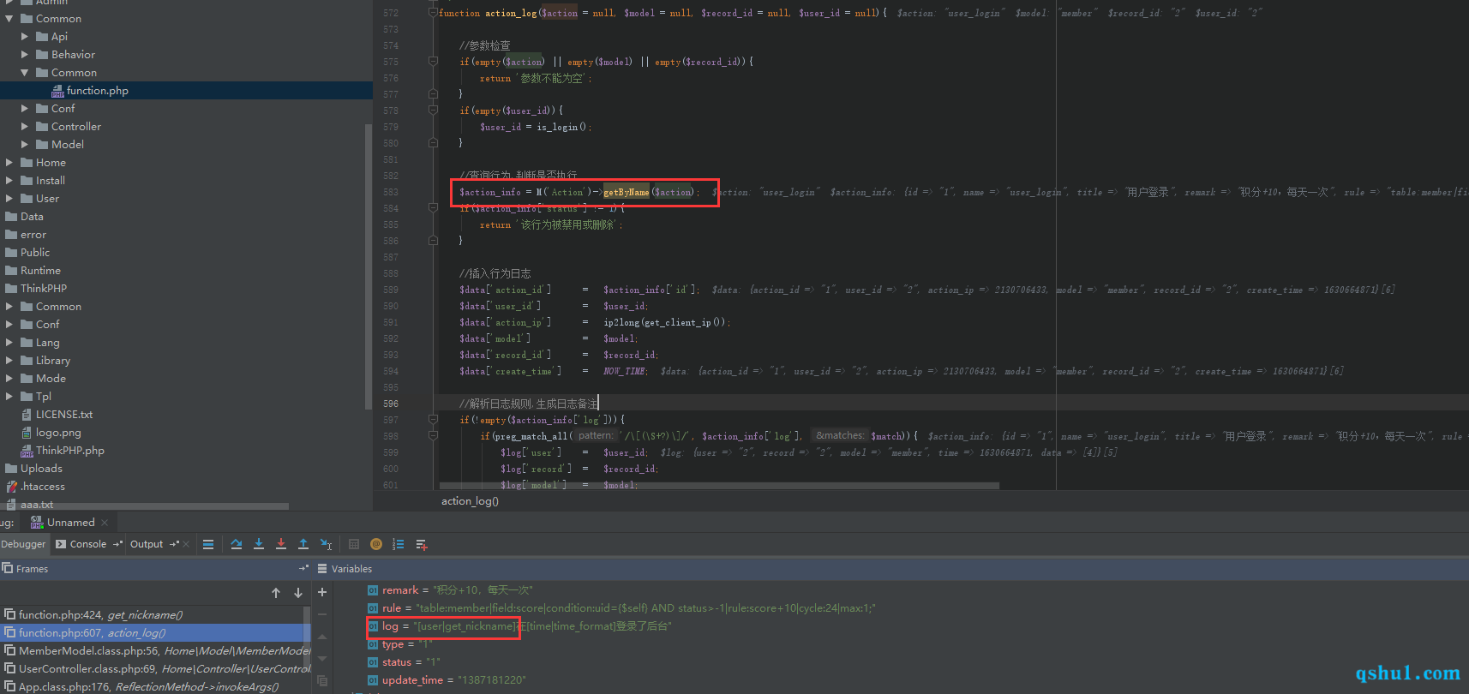
Task: Toggle code folding at line 572
Action: (x=433, y=13)
